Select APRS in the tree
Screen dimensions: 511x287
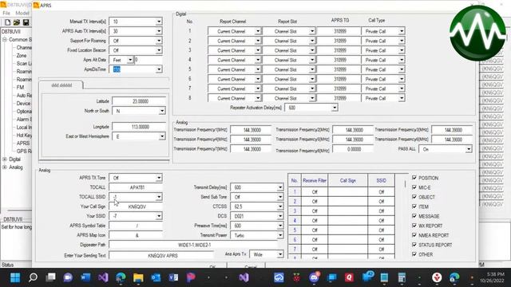(23, 143)
